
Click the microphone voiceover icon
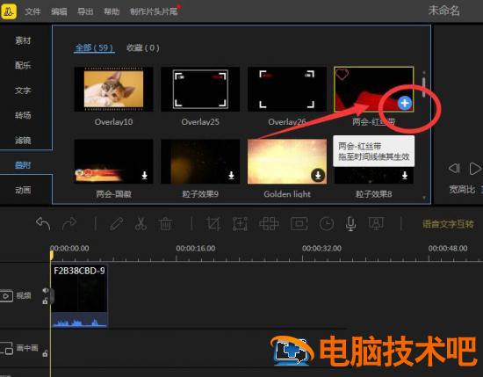[x=351, y=224]
